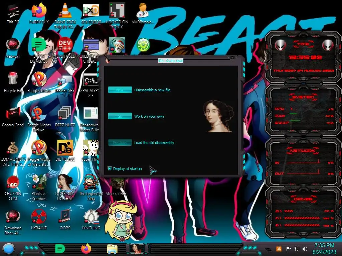Click the orange Java tray icon

[x=279, y=249]
